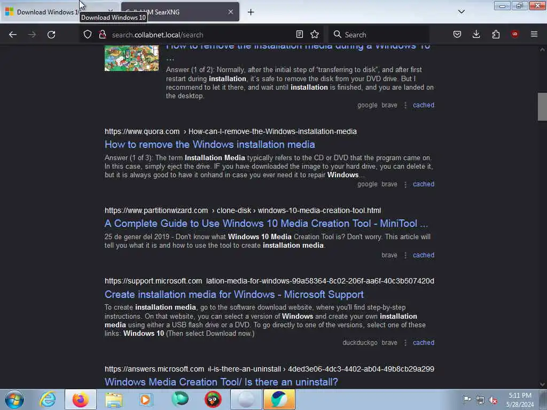Image resolution: width=547 pixels, height=410 pixels.
Task: Open 'How to remove the Windows installation media'
Action: [209, 144]
